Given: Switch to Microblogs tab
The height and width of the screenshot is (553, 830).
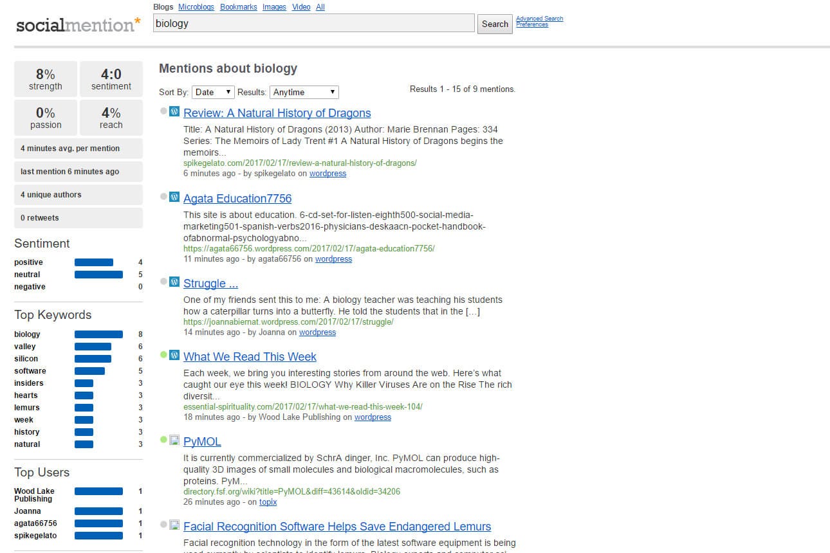Looking at the screenshot, I should [x=196, y=7].
